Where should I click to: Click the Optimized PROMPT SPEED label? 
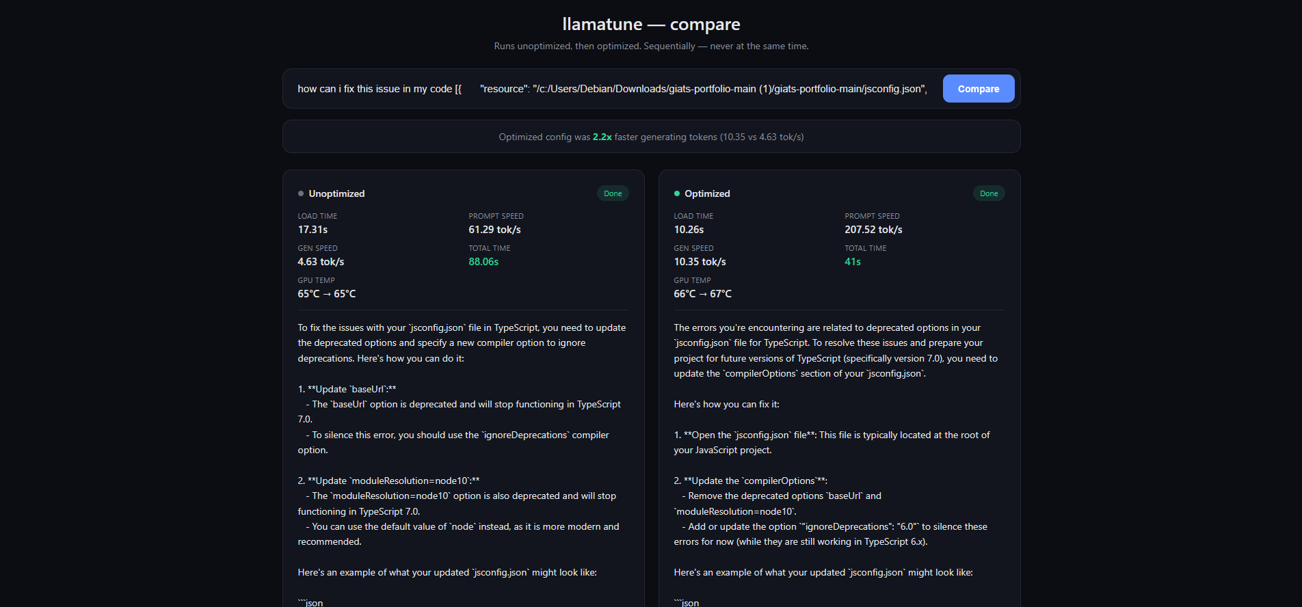click(872, 216)
